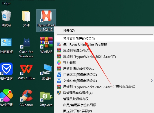Choose 添加到压缩文件(A)... entry
The width and height of the screenshot is (154, 113).
click(x=104, y=51)
